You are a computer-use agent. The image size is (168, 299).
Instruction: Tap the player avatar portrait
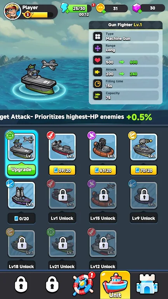[x=12, y=11]
